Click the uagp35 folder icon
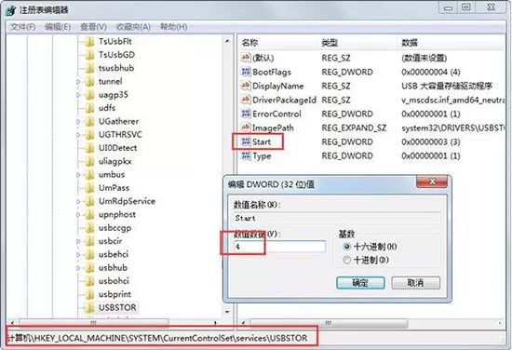 point(89,95)
